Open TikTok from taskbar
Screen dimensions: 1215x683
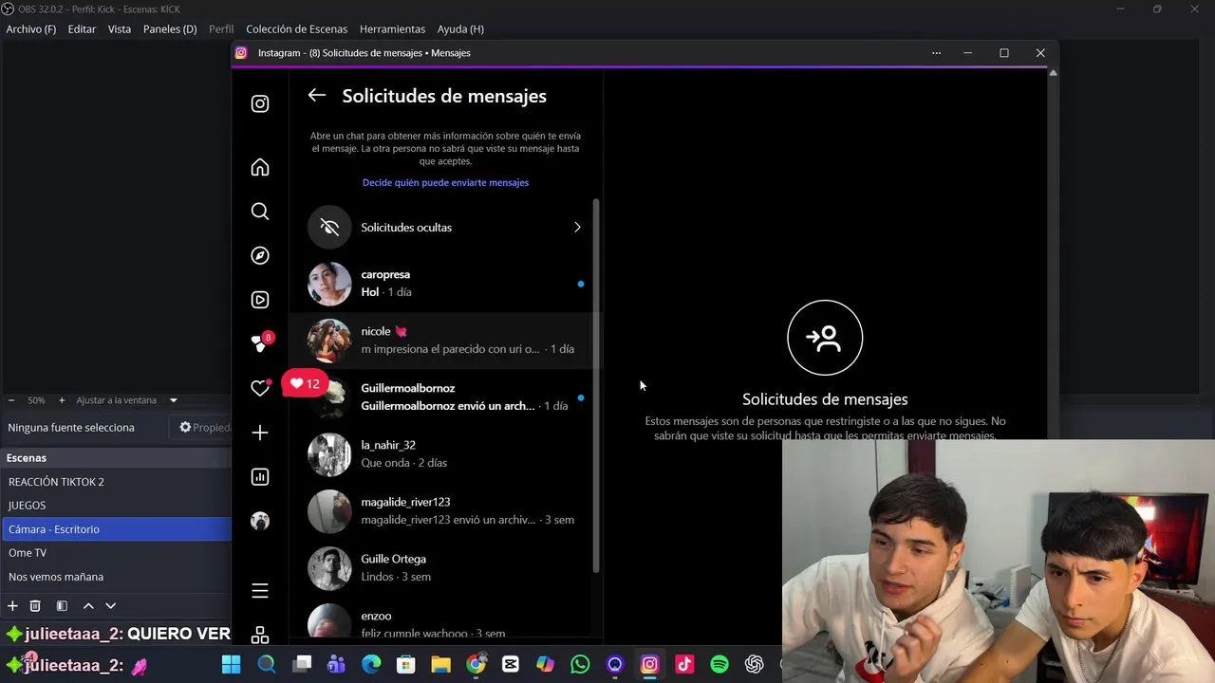(684, 665)
